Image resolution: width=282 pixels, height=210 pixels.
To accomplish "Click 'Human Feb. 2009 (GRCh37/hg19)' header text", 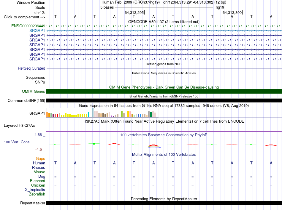I will pos(131,2).
